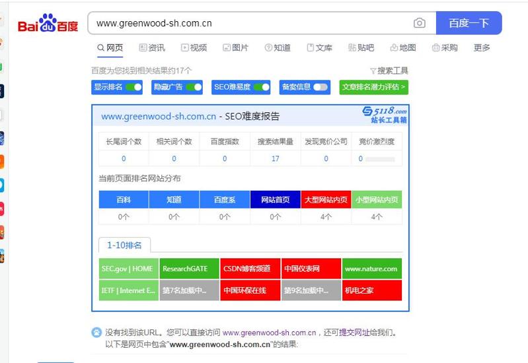The height and width of the screenshot is (363, 528).
Task: Click the 相关词个数 header cell
Action: click(x=174, y=141)
